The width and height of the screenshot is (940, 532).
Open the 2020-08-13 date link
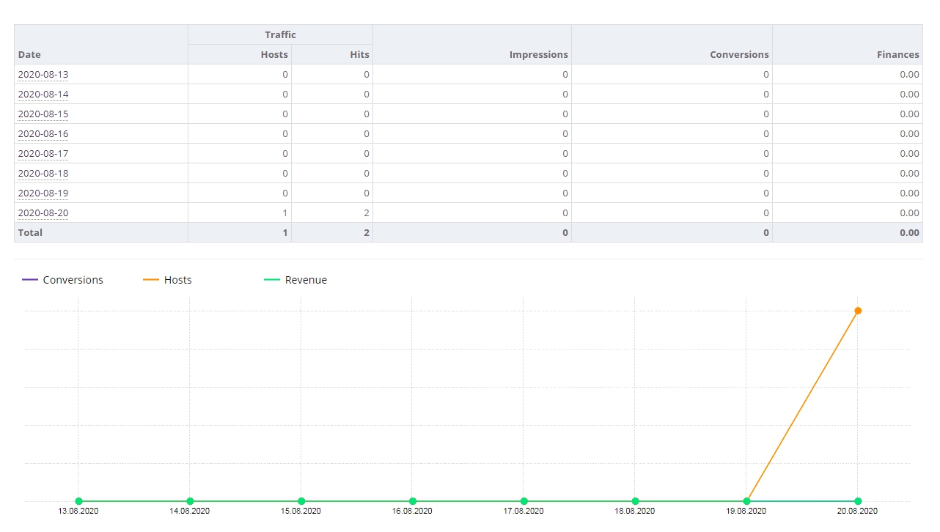[43, 75]
